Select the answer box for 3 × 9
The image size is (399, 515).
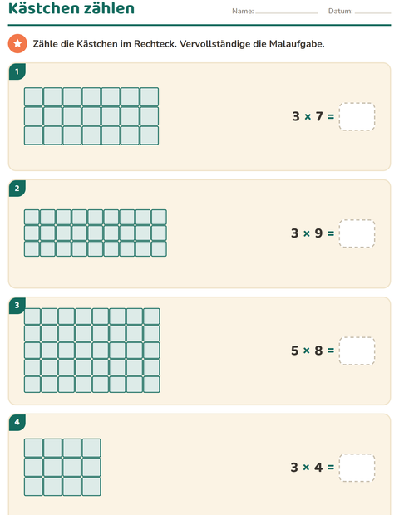pyautogui.click(x=357, y=233)
